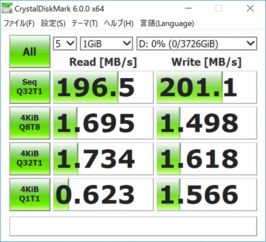Maximize the CrystalDiskMark window
The width and height of the screenshot is (266, 242).
pos(219,8)
